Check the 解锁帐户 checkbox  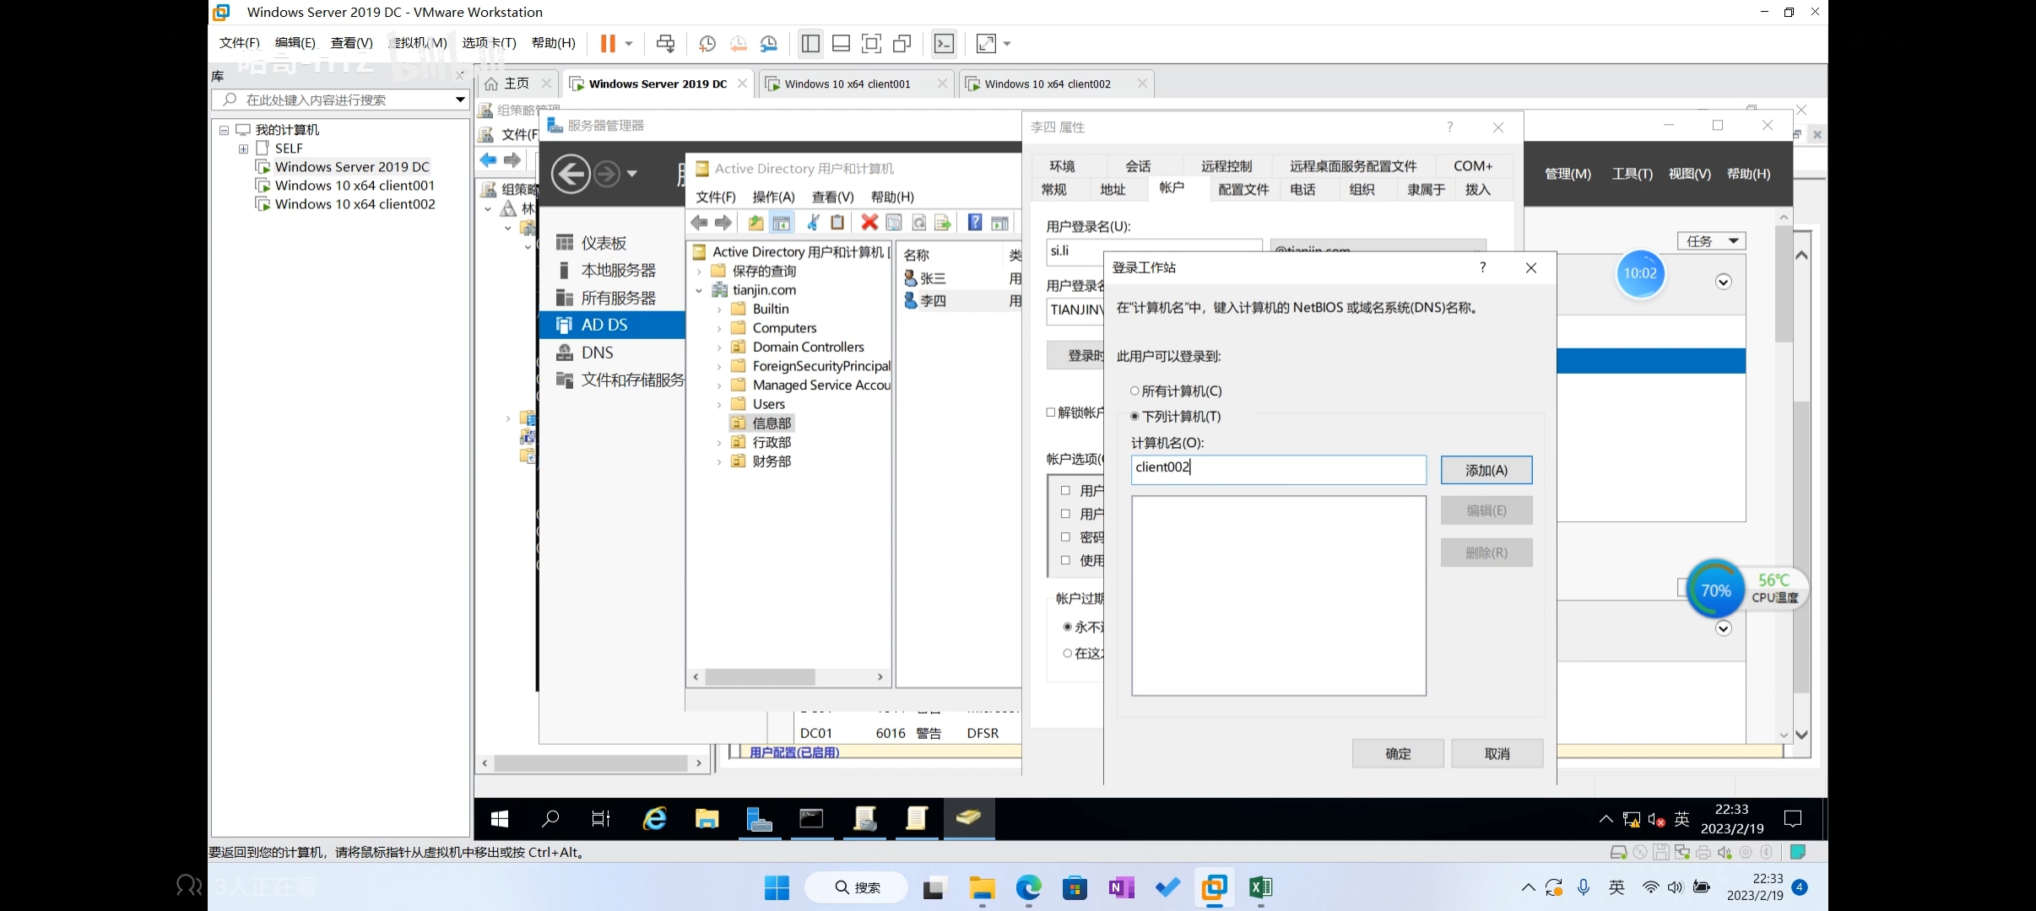coord(1051,412)
